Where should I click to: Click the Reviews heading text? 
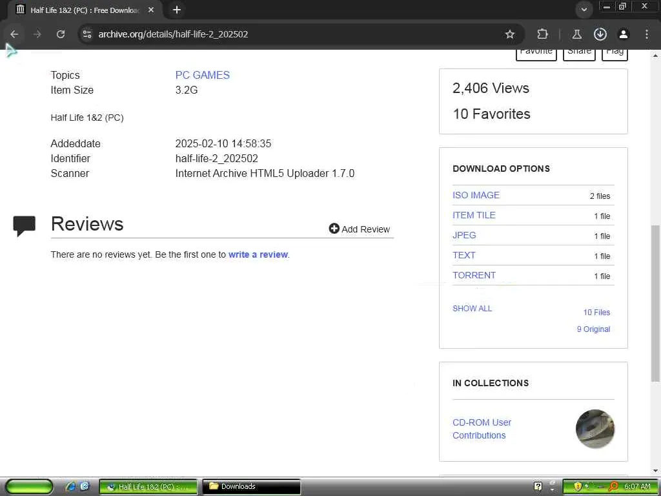[x=87, y=224]
